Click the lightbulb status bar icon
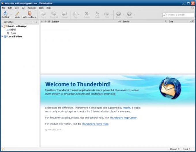Image resolution: width=196 pixels, height=152 pixels. tap(2, 149)
